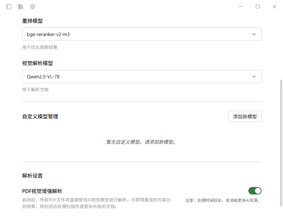
Task: Click the 用于解析文档 hint text
Action: (35, 90)
